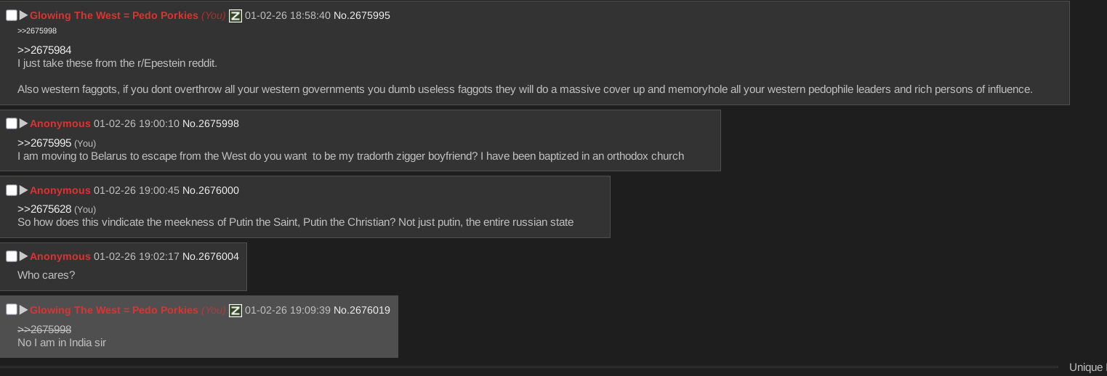The height and width of the screenshot is (376, 1107).
Task: Open the quoted post link >>2675628
Action: 44,209
